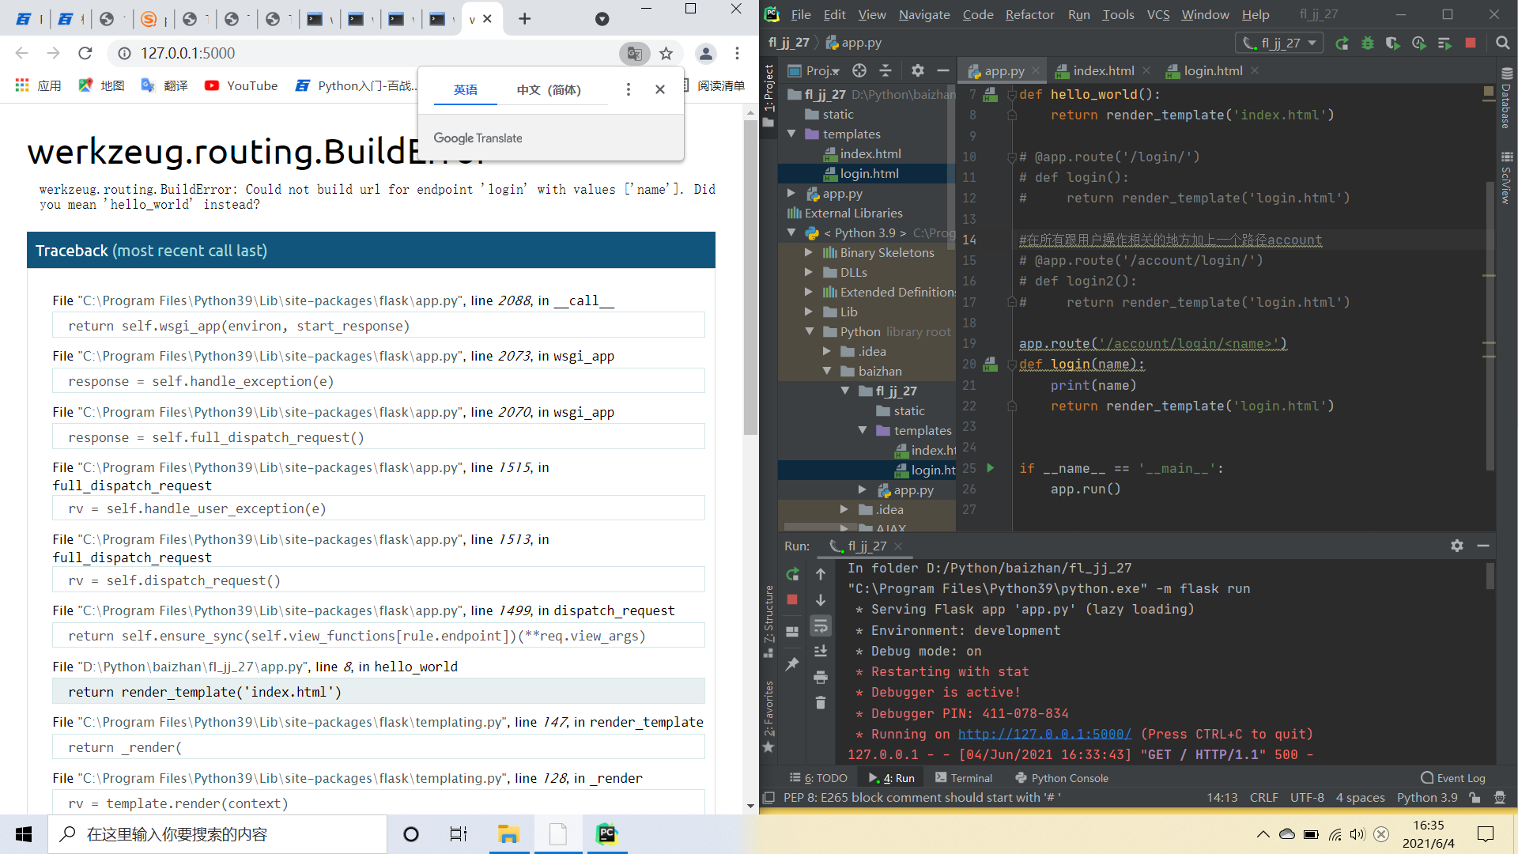1518x854 pixels.
Task: Open the Python Console tool window
Action: click(1062, 778)
